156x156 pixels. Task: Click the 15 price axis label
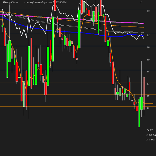pos(148,108)
